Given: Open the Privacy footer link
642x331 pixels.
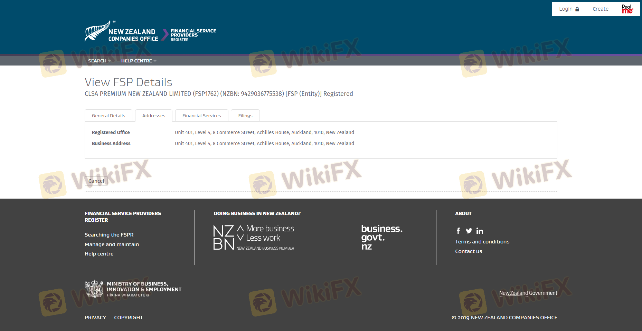Looking at the screenshot, I should coord(95,318).
